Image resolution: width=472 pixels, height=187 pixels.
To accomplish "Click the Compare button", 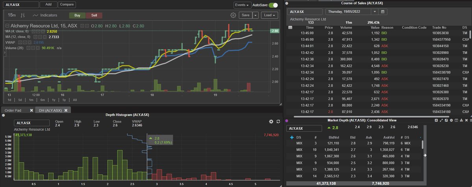I will 67,5.
